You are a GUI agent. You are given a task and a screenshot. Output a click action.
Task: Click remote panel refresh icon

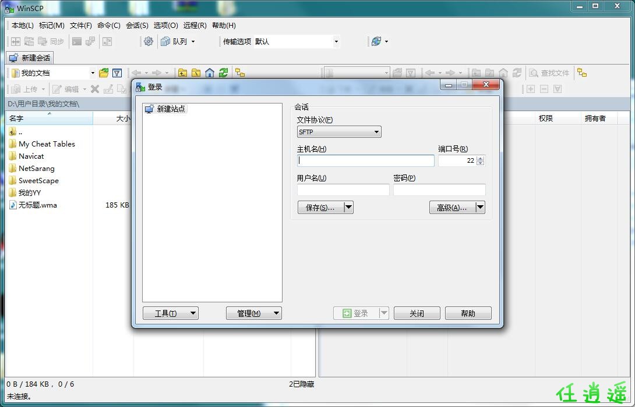pos(517,73)
